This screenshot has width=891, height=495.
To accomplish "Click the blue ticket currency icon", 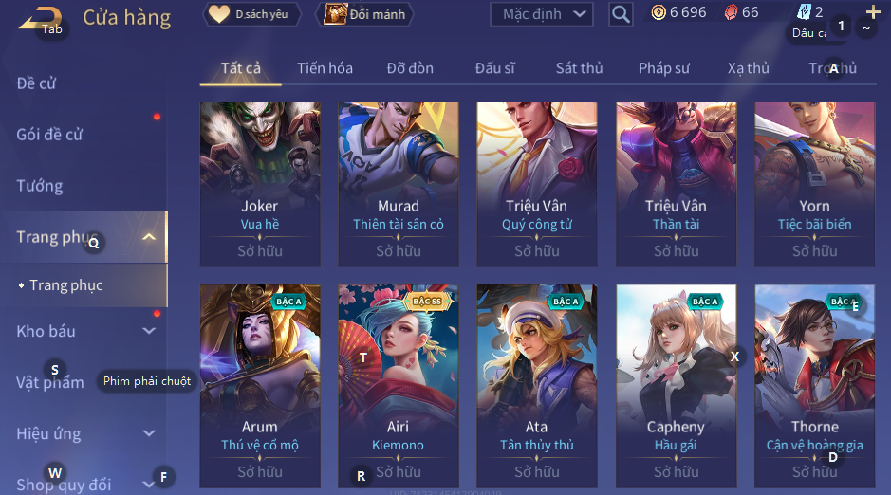I will click(804, 12).
